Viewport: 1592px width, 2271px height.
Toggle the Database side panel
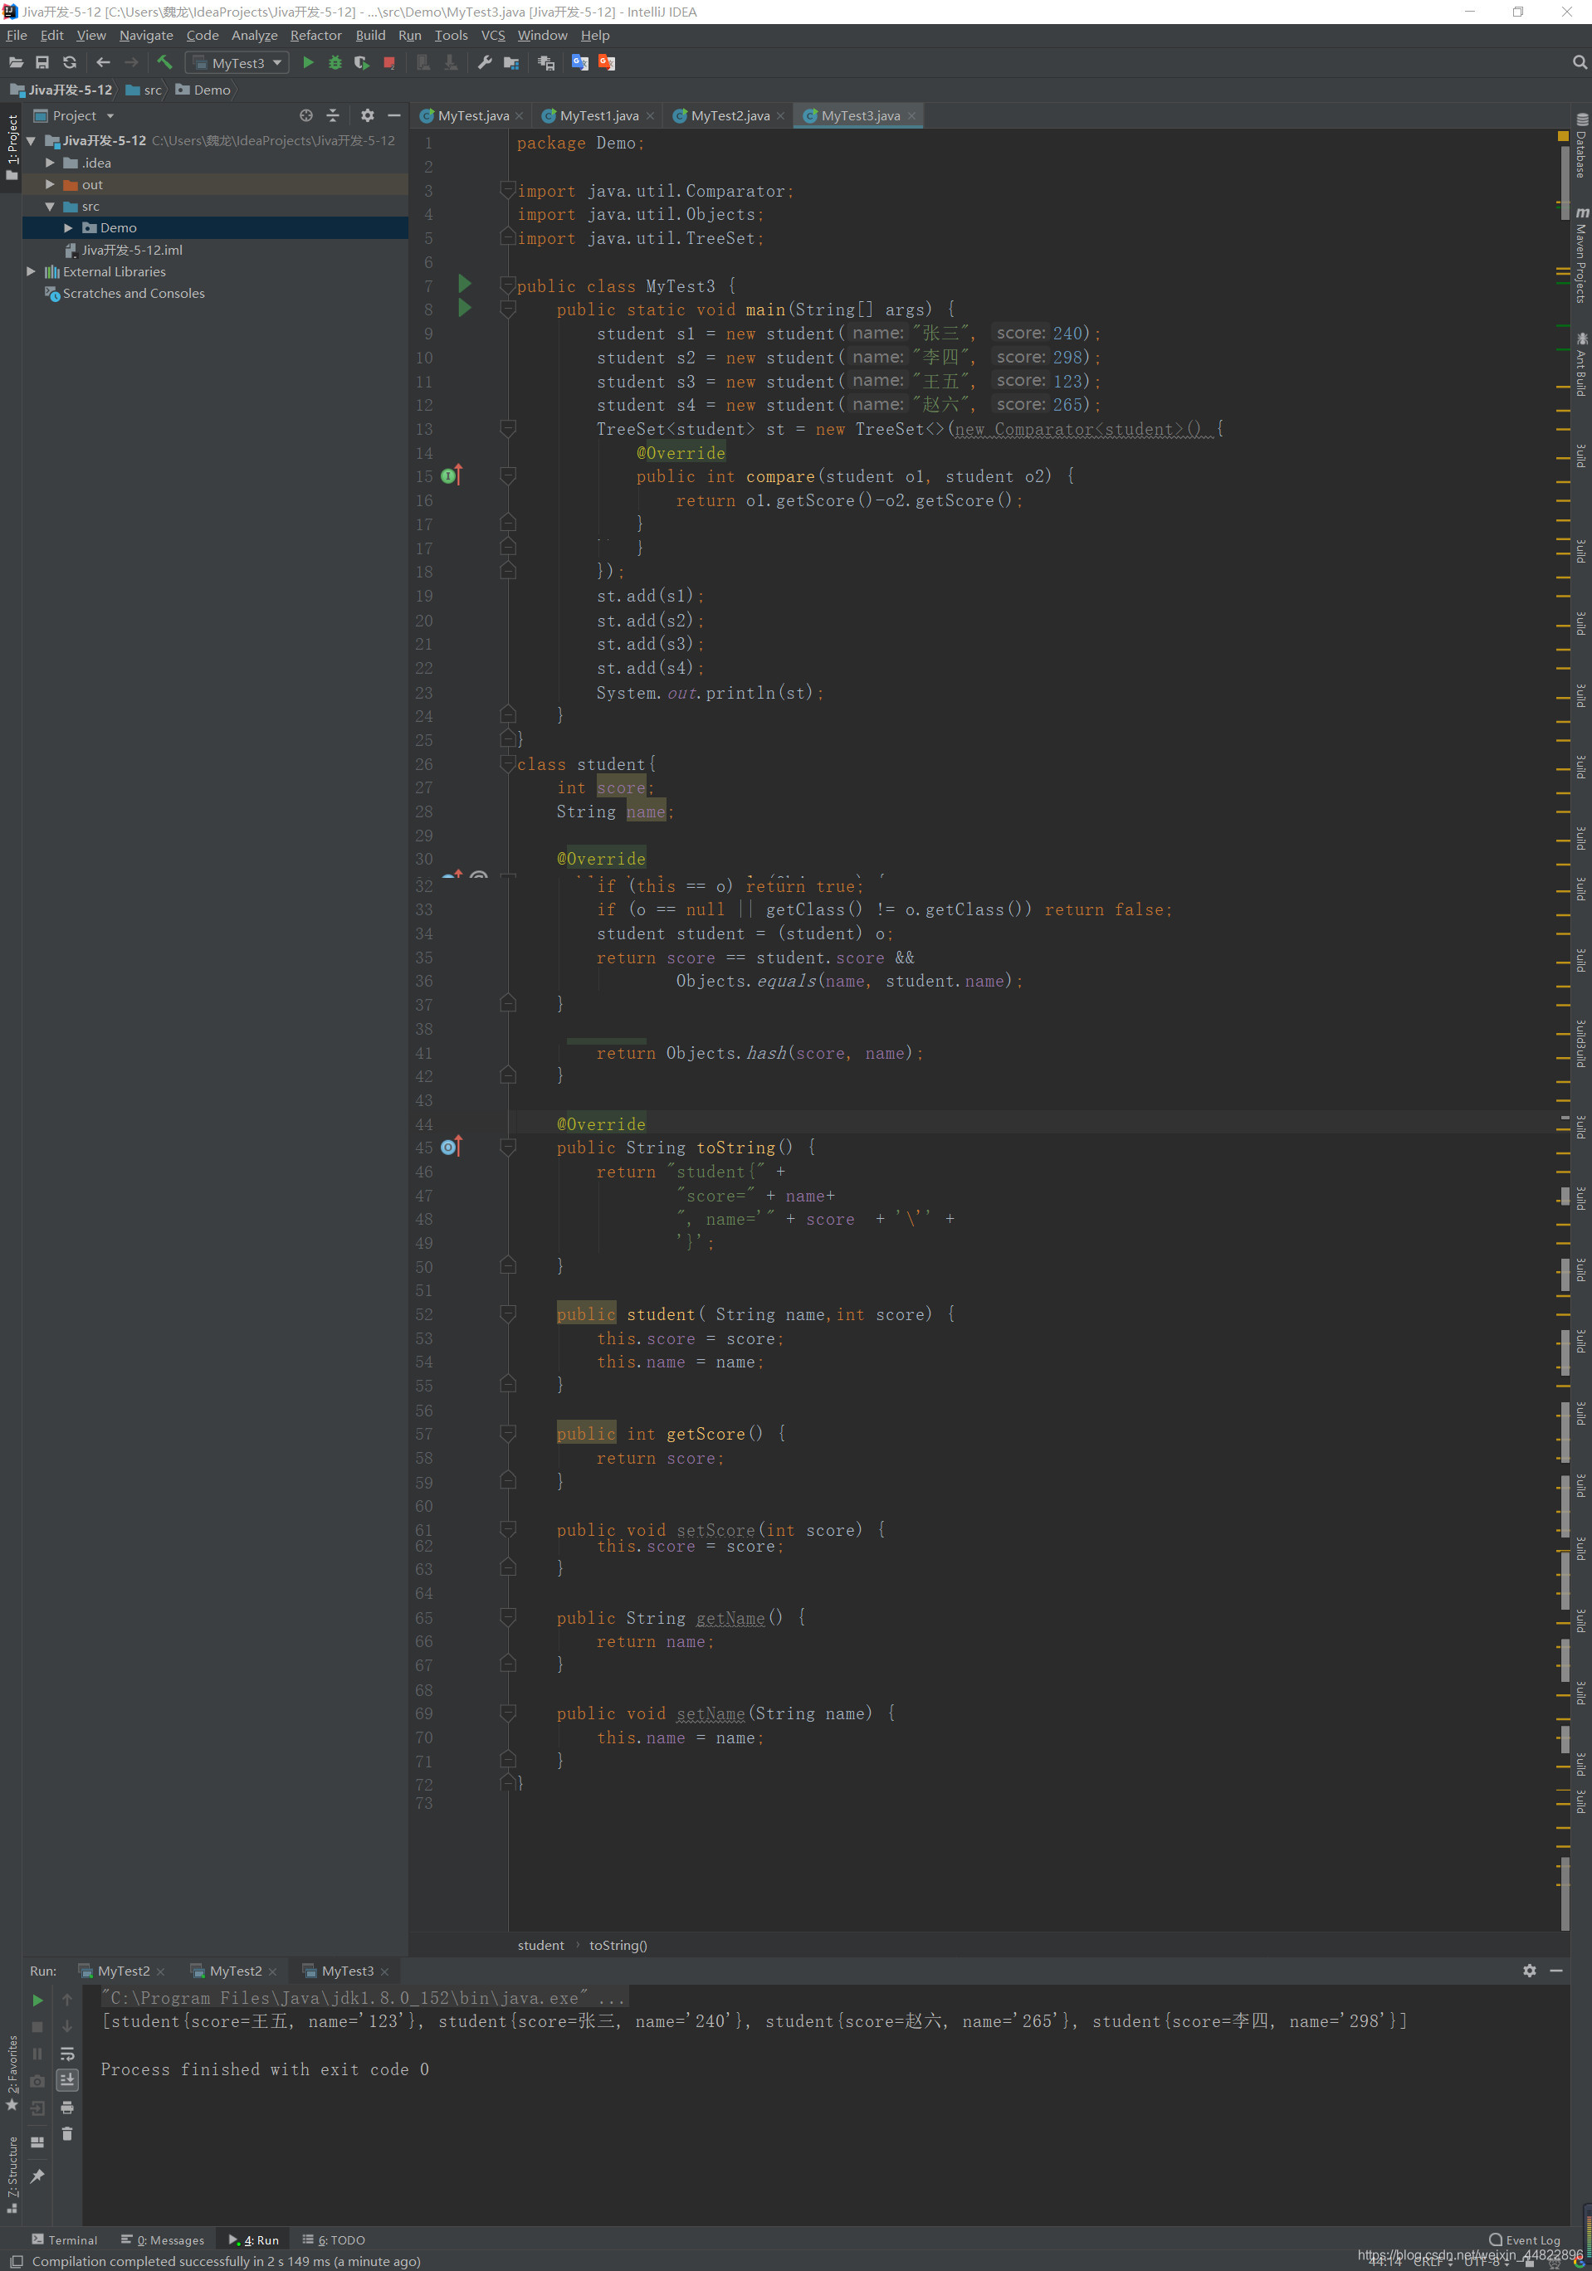point(1581,146)
